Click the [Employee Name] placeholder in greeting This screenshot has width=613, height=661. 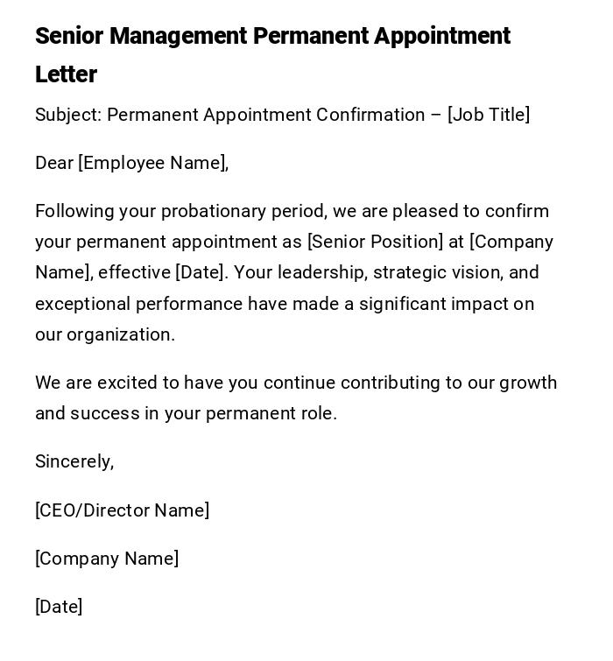tap(153, 163)
